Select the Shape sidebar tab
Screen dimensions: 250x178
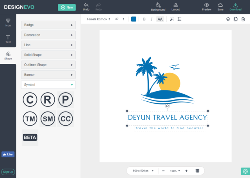tap(8, 56)
